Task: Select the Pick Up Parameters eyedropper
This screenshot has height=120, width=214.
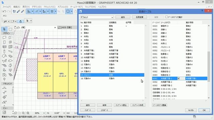Action: click(x=18, y=11)
